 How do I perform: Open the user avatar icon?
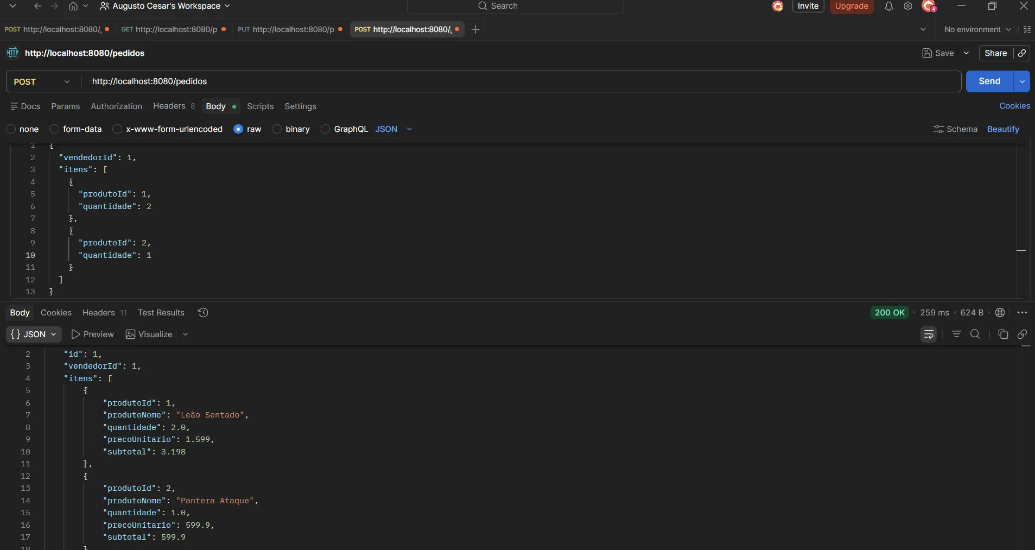(929, 6)
